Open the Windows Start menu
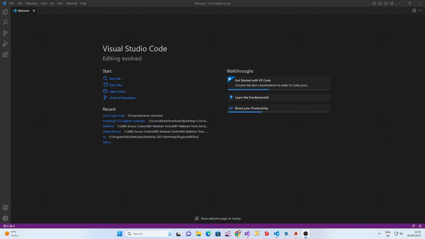The height and width of the screenshot is (239, 425). coord(120,234)
